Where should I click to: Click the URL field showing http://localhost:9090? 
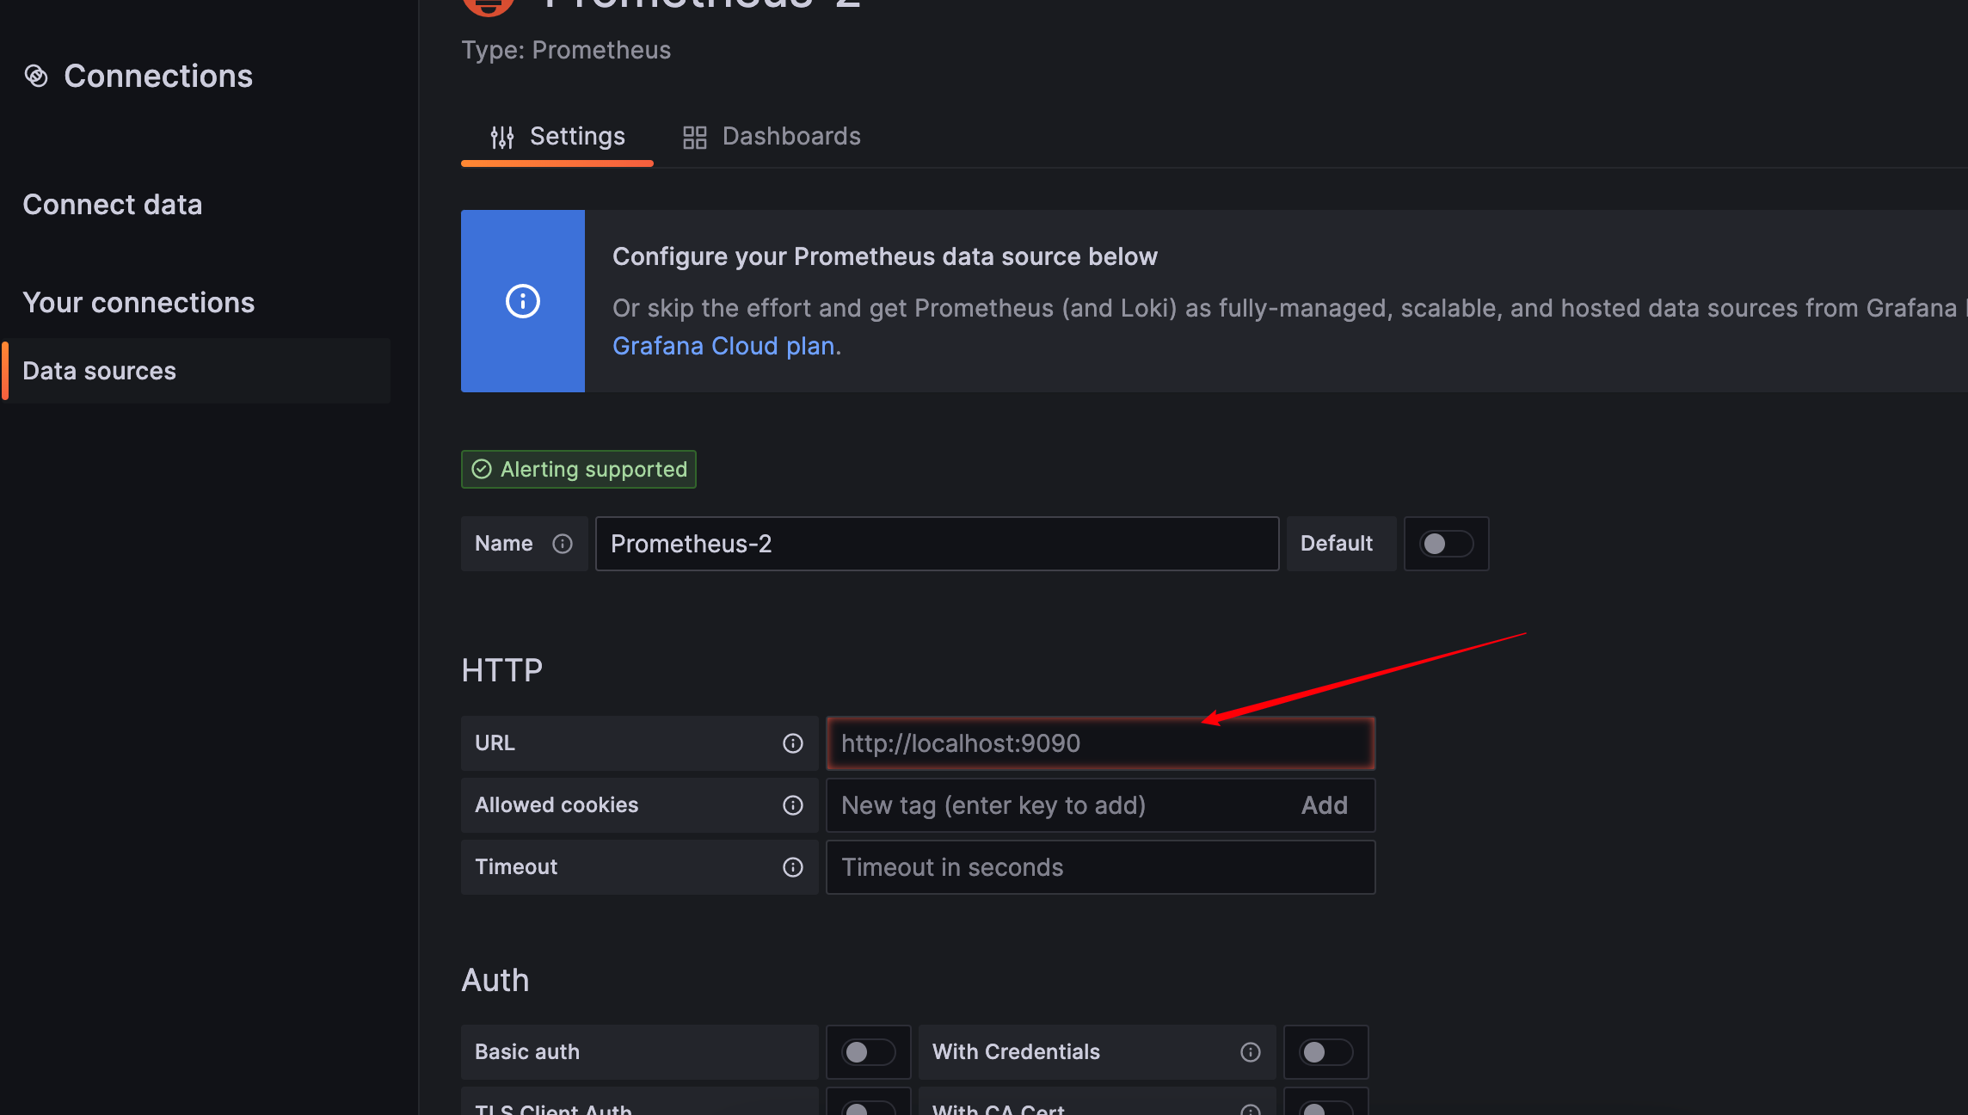(x=1101, y=743)
